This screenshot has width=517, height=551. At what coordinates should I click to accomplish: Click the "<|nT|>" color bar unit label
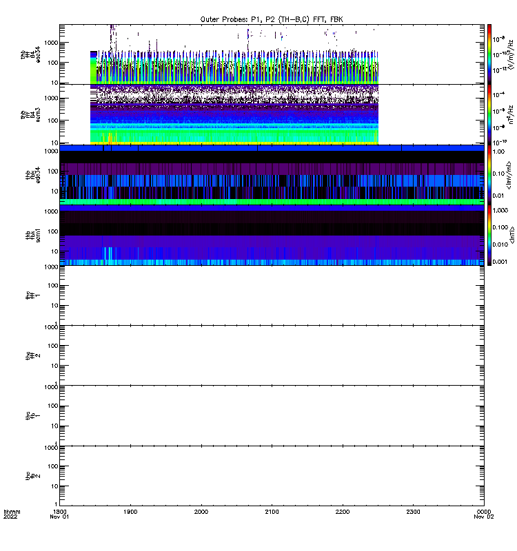(512, 235)
